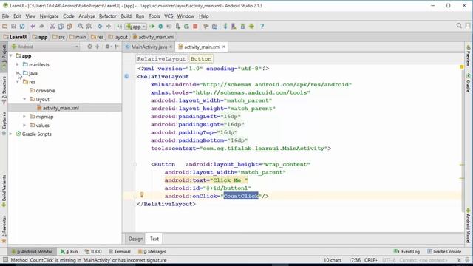Collapse the res folder
473x266 pixels.
18,82
